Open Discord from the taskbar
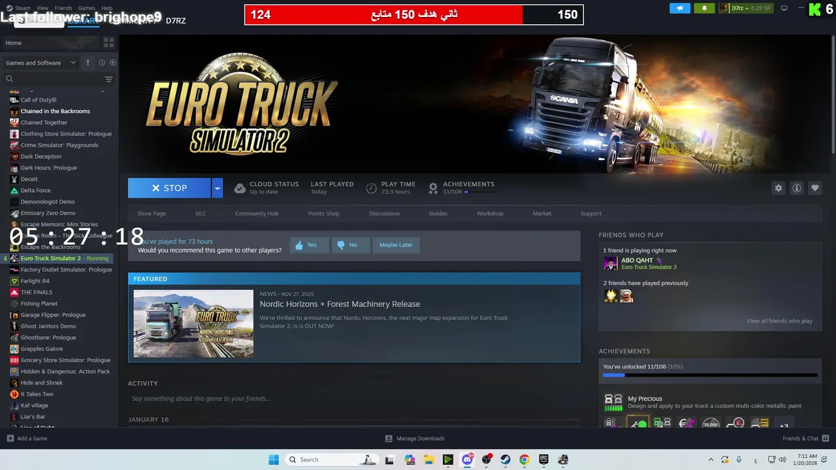This screenshot has height=470, width=836. 467,460
